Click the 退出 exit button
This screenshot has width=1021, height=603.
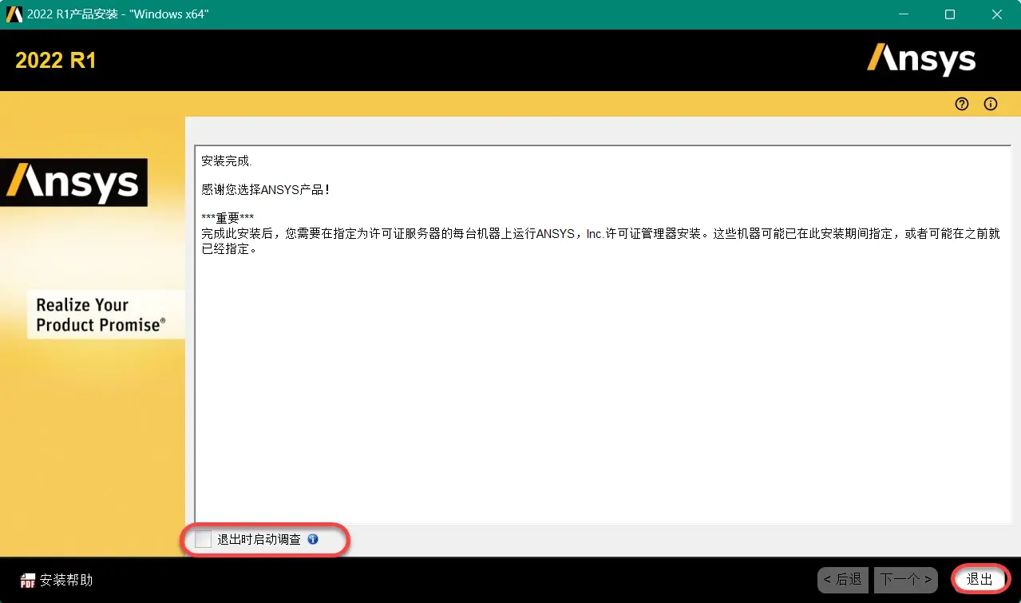click(x=980, y=579)
